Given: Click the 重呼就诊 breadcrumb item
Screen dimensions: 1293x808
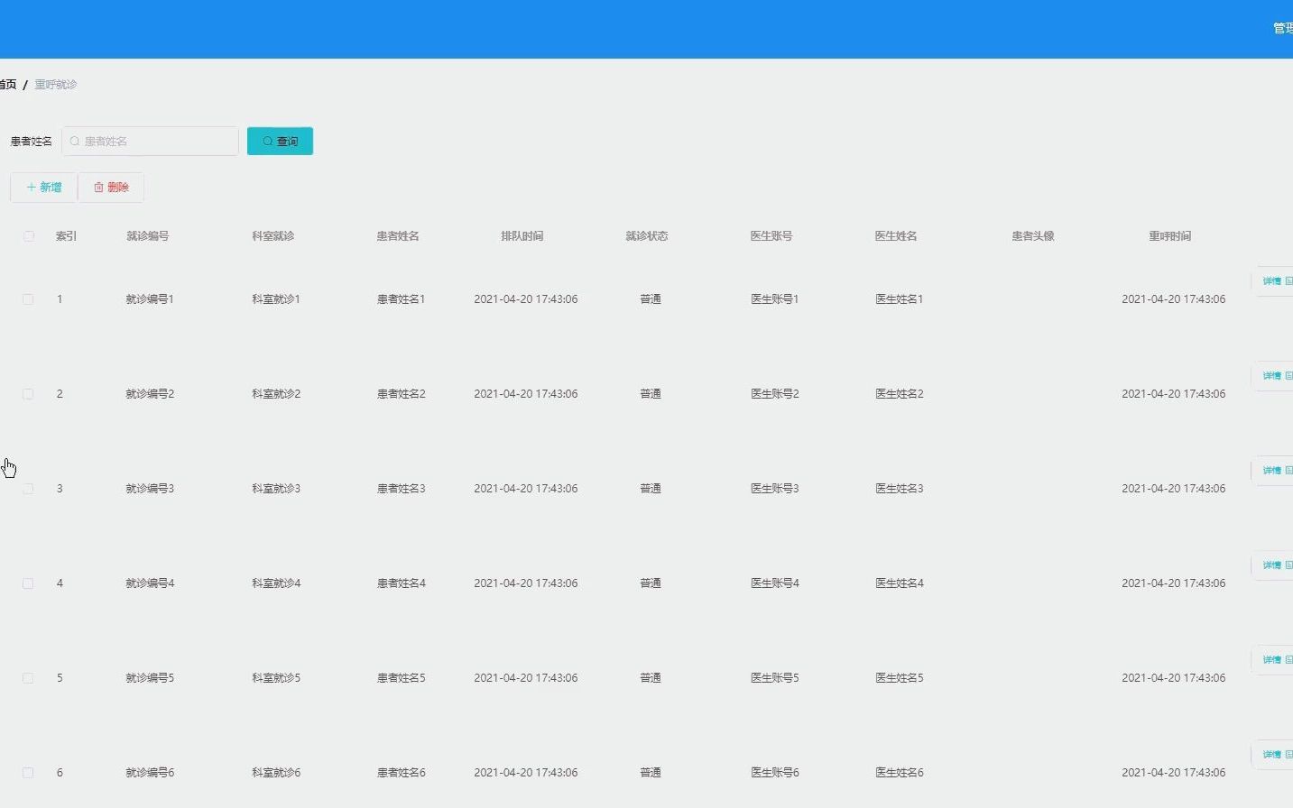Looking at the screenshot, I should pyautogui.click(x=56, y=85).
